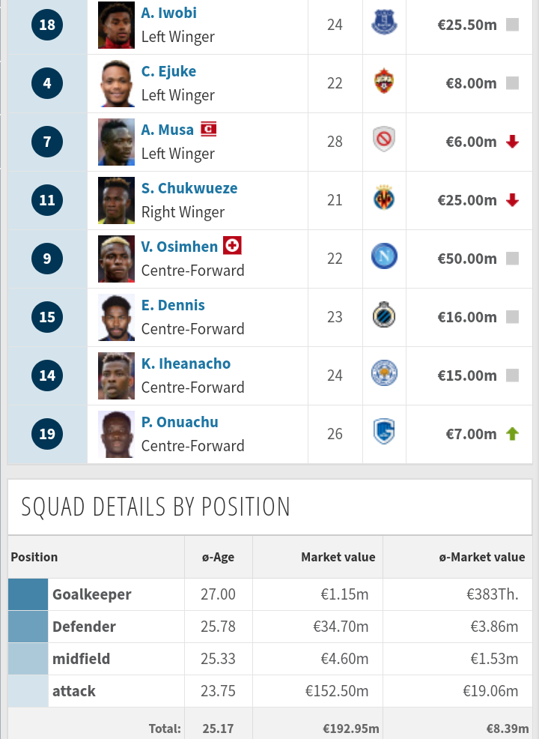Click the Napoli club crest icon
The width and height of the screenshot is (539, 739).
[384, 256]
